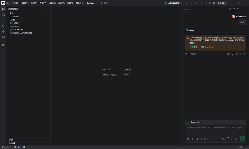
Task: Click the 体验 TRAE Work link
Action: click(x=207, y=47)
